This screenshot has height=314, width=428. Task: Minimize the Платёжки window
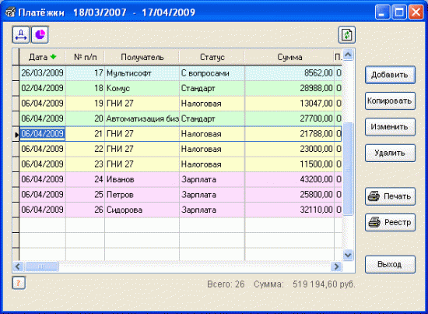[x=382, y=12]
